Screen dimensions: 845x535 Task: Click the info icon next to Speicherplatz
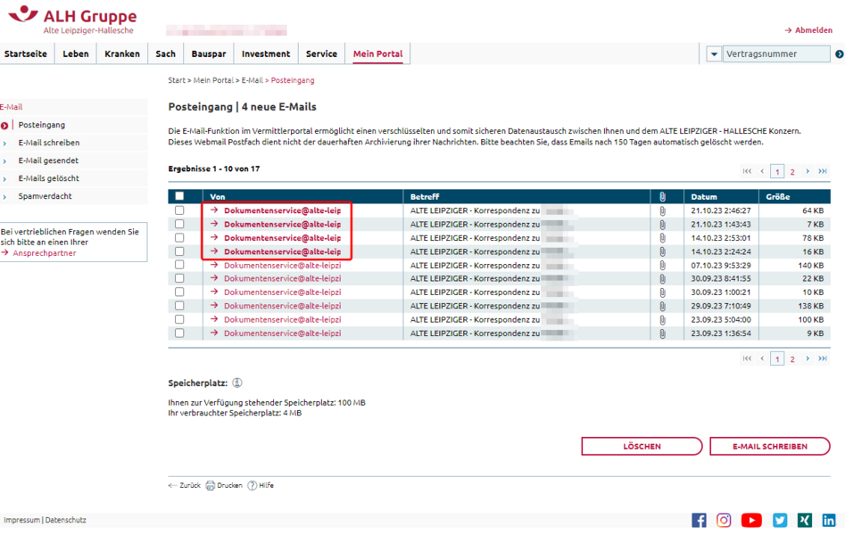(x=237, y=383)
